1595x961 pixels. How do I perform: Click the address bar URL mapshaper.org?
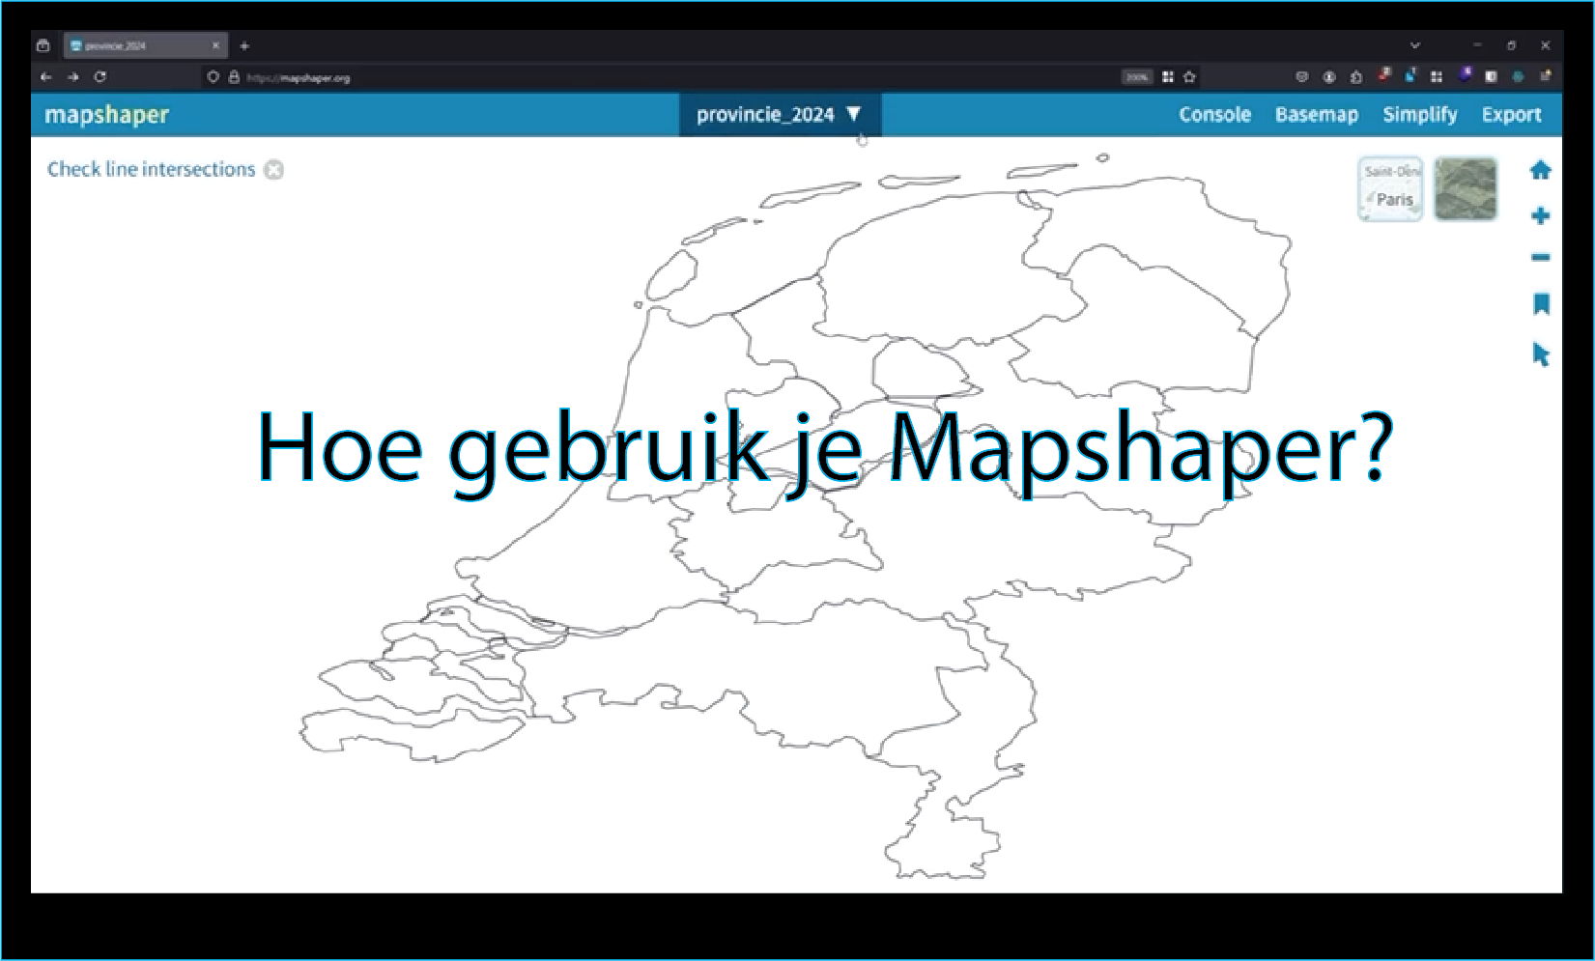click(299, 77)
